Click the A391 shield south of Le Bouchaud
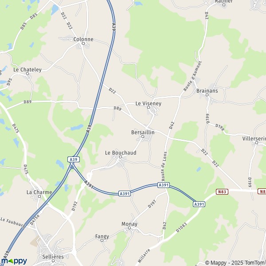The height and width of the screenshot is (266, 266). click(125, 194)
